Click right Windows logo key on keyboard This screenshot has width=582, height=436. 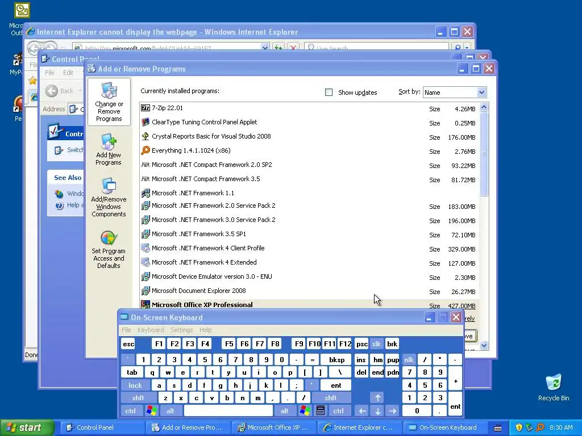305,411
